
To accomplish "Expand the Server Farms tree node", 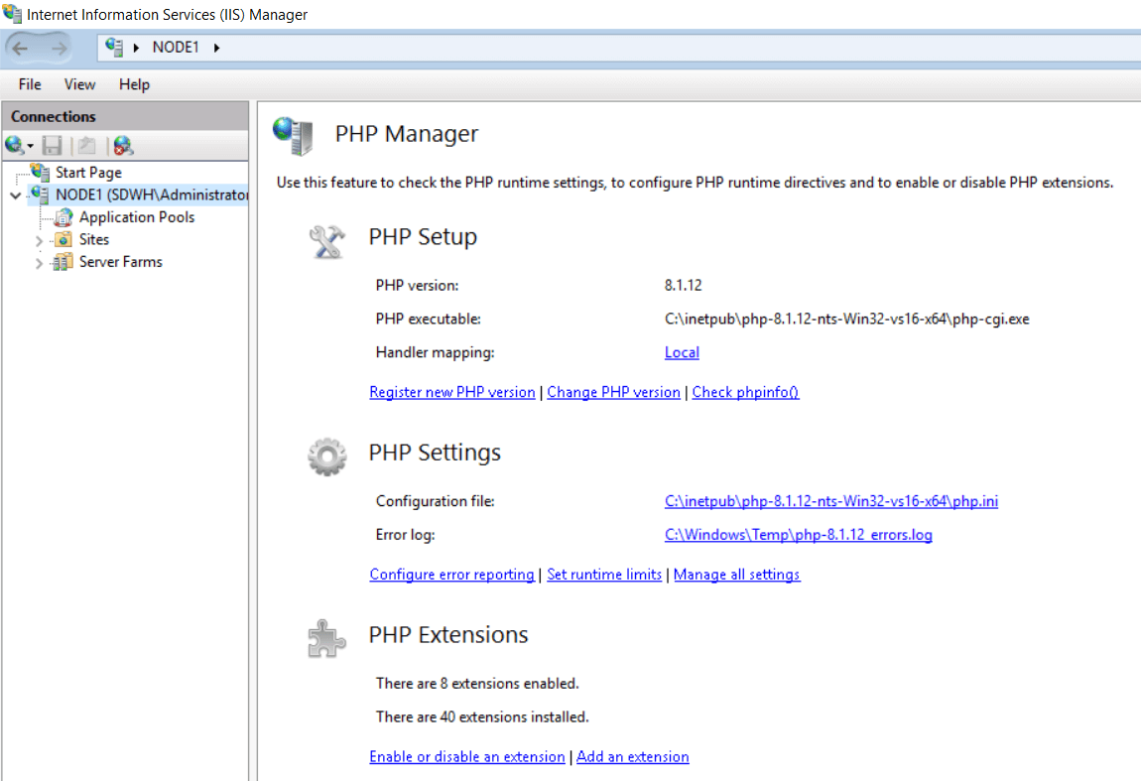I will (x=39, y=263).
